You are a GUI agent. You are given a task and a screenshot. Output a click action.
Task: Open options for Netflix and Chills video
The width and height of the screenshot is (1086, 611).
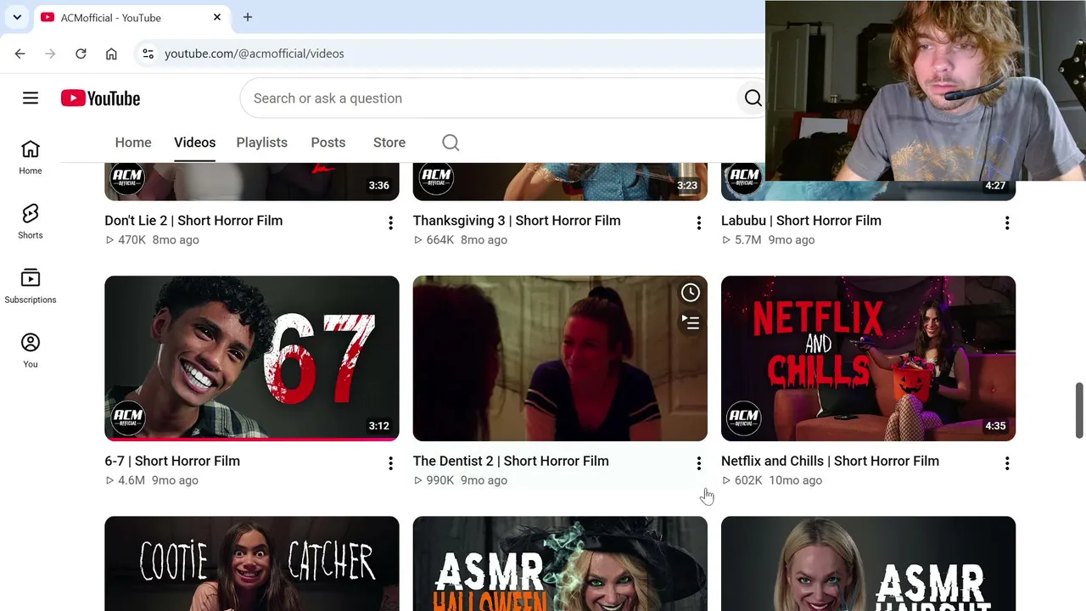[x=1007, y=463]
